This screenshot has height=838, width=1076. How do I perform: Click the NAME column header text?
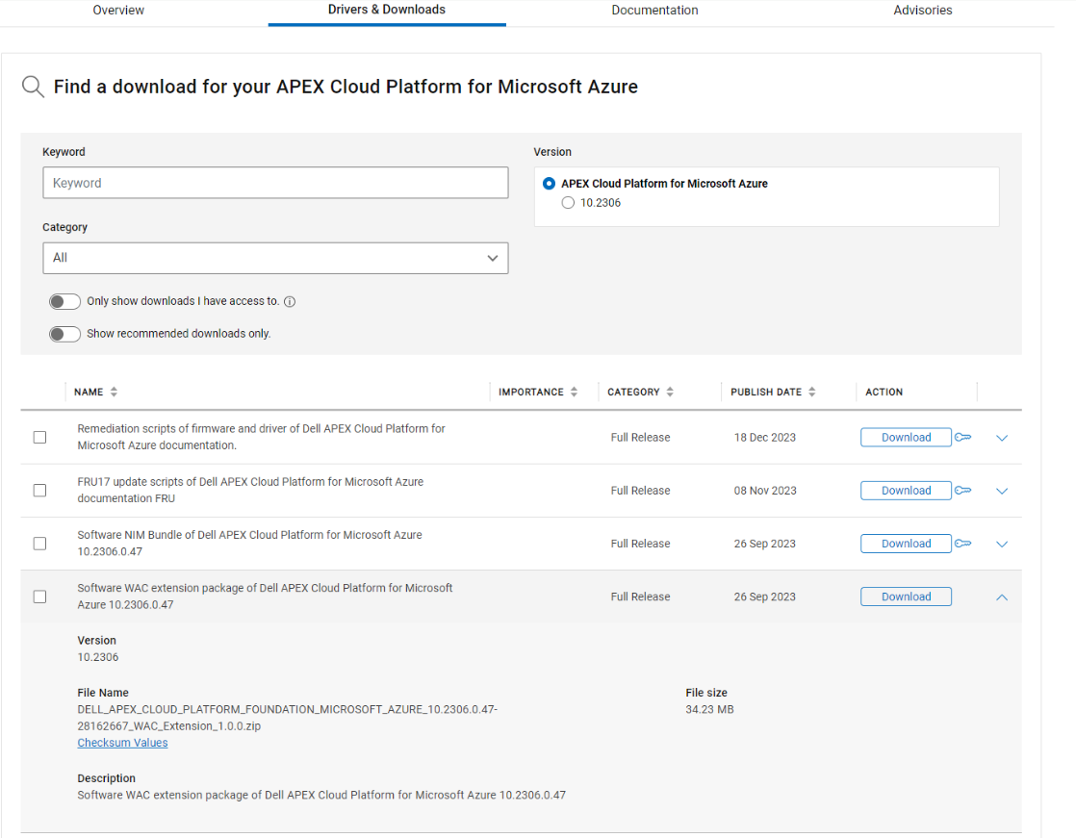89,392
